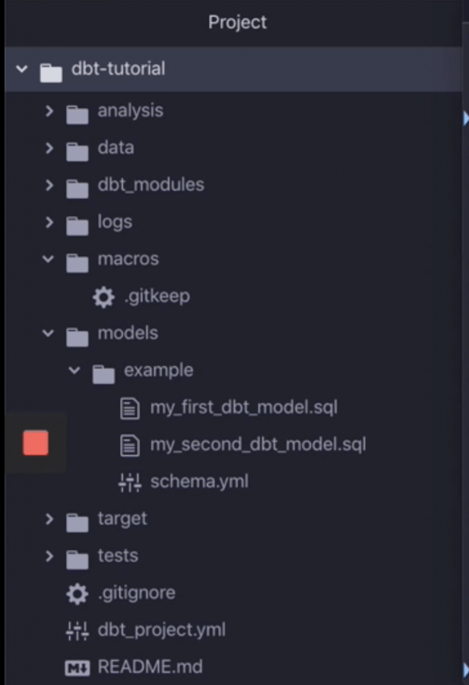Click the red square stop button
This screenshot has height=685, width=469.
35,443
